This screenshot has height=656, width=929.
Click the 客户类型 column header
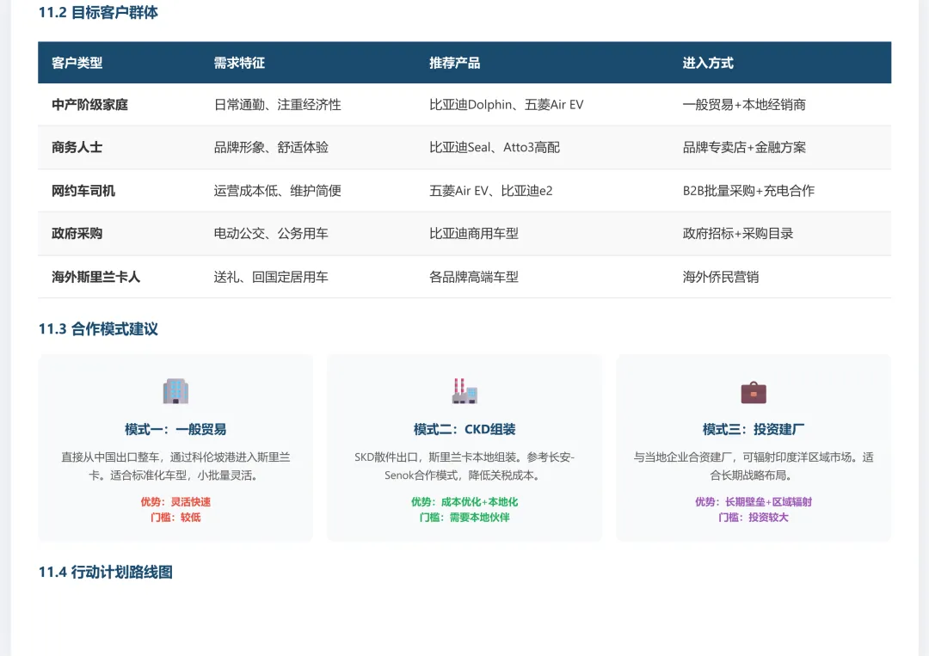tap(77, 63)
